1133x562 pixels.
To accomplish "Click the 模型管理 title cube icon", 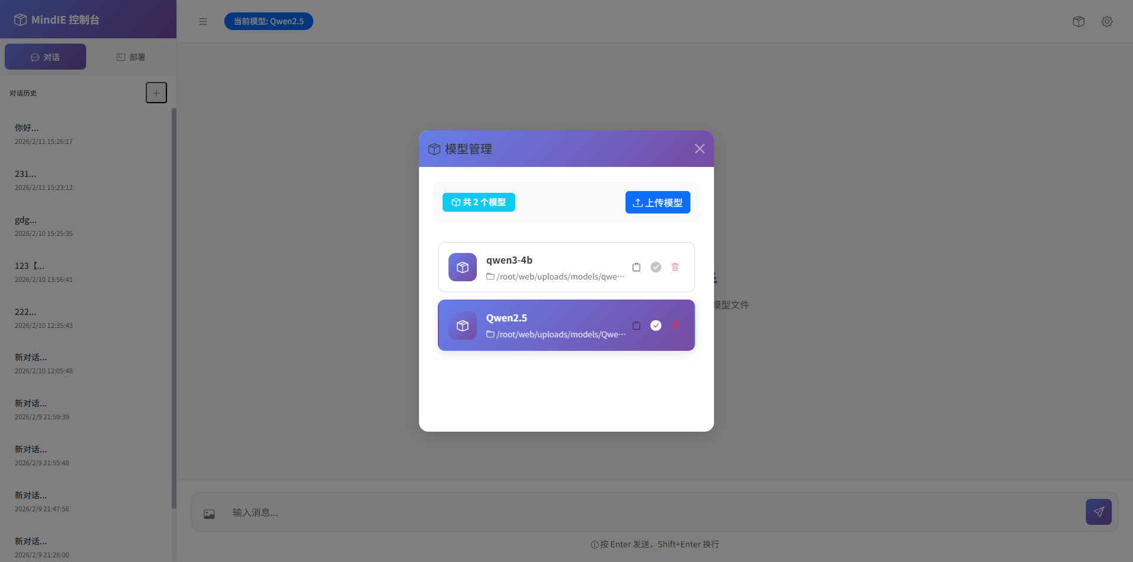I will coord(434,149).
